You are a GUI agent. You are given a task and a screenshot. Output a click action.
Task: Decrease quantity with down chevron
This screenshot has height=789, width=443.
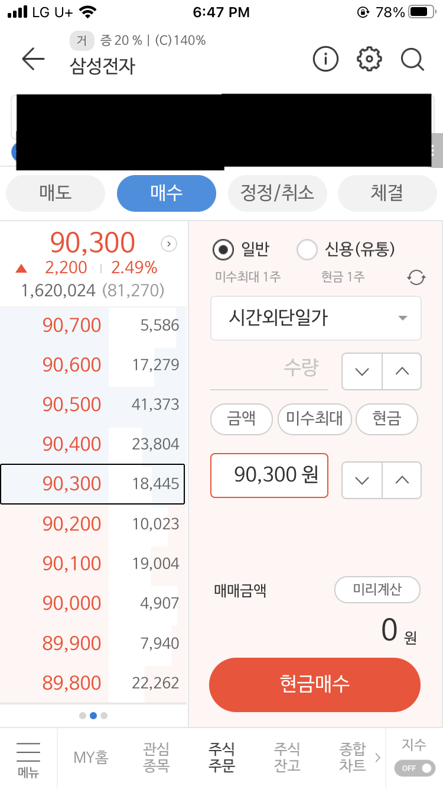pos(362,371)
